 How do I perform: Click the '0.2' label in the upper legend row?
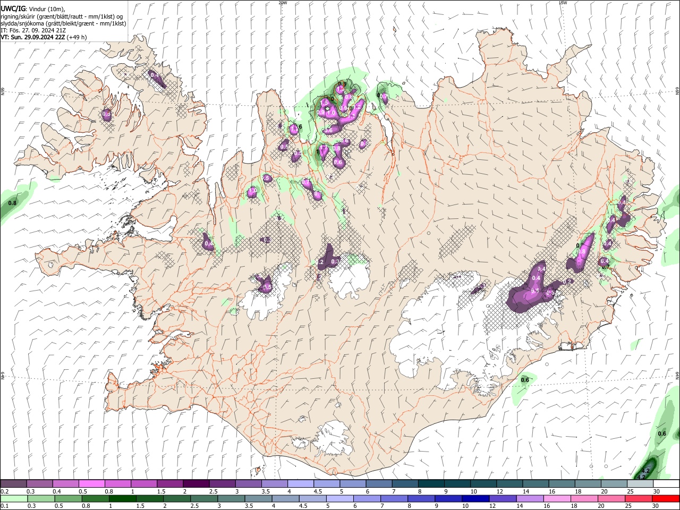pyautogui.click(x=4, y=491)
